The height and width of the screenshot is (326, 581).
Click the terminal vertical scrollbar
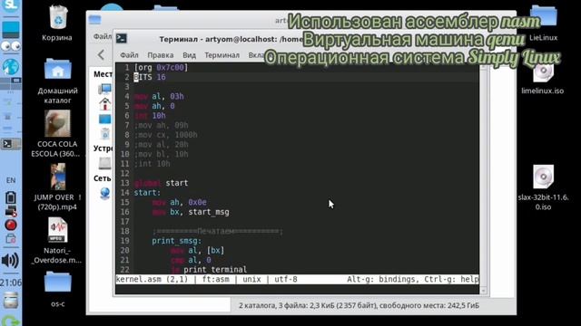(483, 179)
